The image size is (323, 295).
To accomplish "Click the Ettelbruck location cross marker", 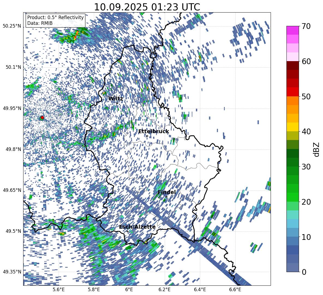I will coord(147,136).
